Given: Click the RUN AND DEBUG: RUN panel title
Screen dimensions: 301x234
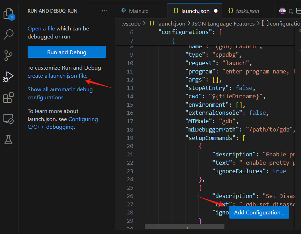Looking at the screenshot, I should (52, 11).
